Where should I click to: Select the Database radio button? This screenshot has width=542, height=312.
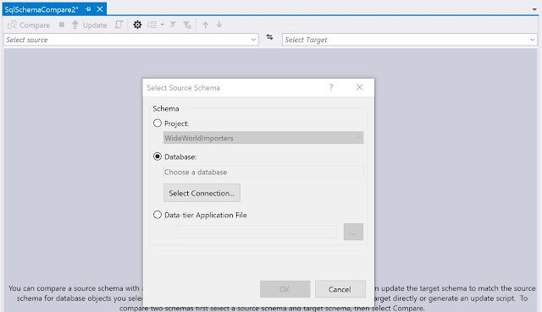click(158, 156)
